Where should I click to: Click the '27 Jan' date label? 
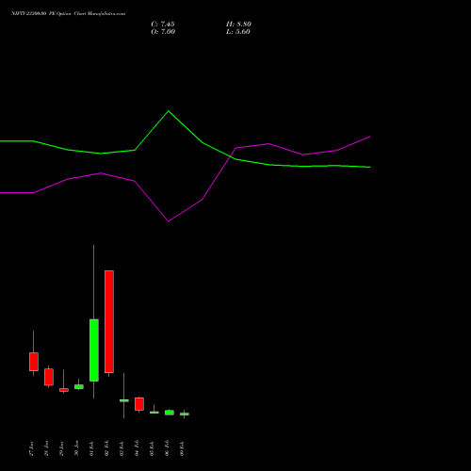coord(31,448)
